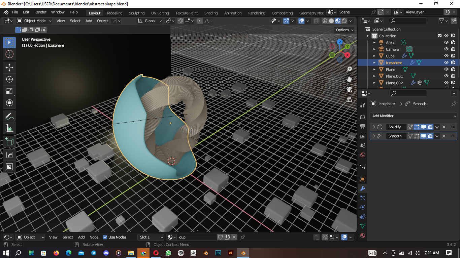
Task: Open Object properties tab
Action: (363, 179)
